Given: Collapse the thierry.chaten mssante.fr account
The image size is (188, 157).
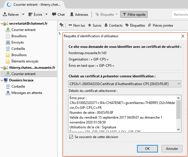Looking at the screenshot, I should (x=2, y=68).
